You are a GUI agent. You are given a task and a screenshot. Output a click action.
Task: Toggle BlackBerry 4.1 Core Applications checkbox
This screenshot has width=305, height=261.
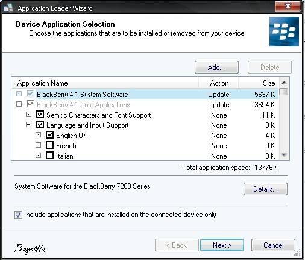click(x=30, y=104)
